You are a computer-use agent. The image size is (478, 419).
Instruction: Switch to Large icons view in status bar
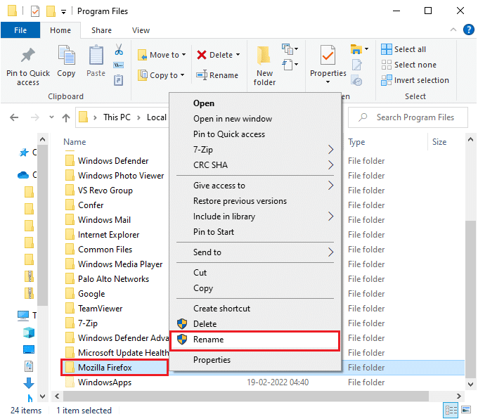click(x=466, y=410)
